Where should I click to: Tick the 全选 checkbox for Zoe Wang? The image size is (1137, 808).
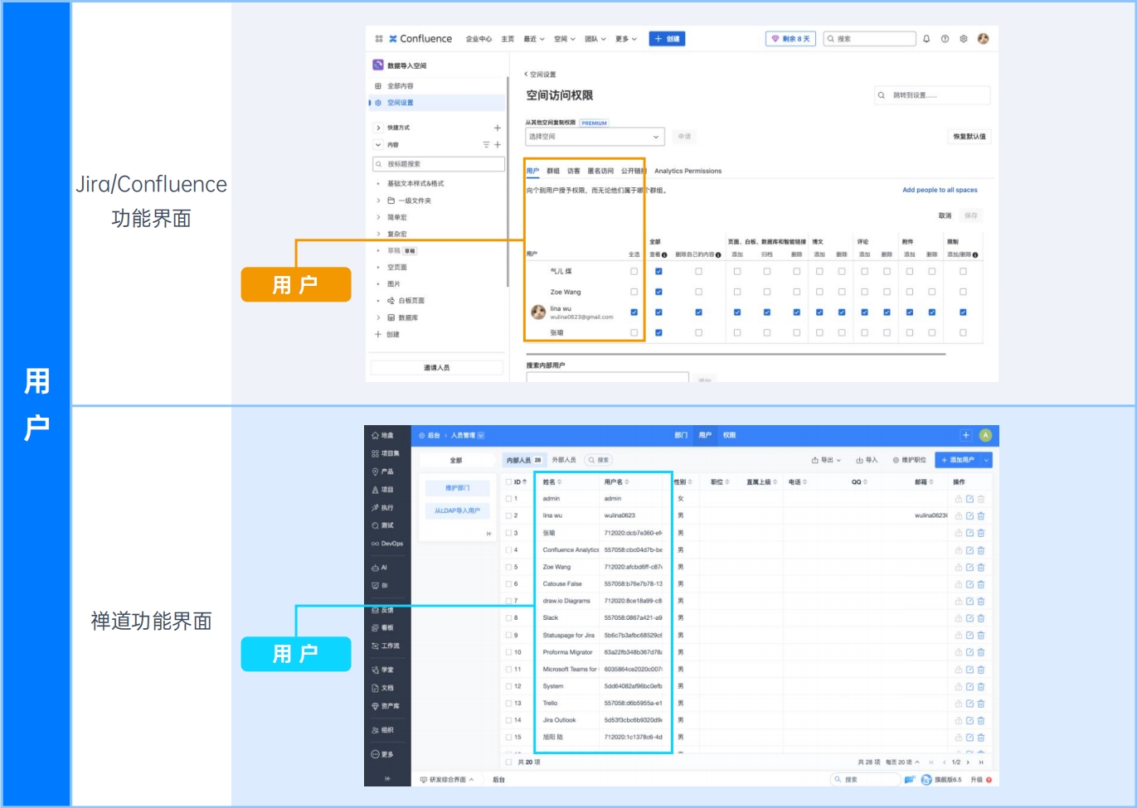[x=634, y=292]
